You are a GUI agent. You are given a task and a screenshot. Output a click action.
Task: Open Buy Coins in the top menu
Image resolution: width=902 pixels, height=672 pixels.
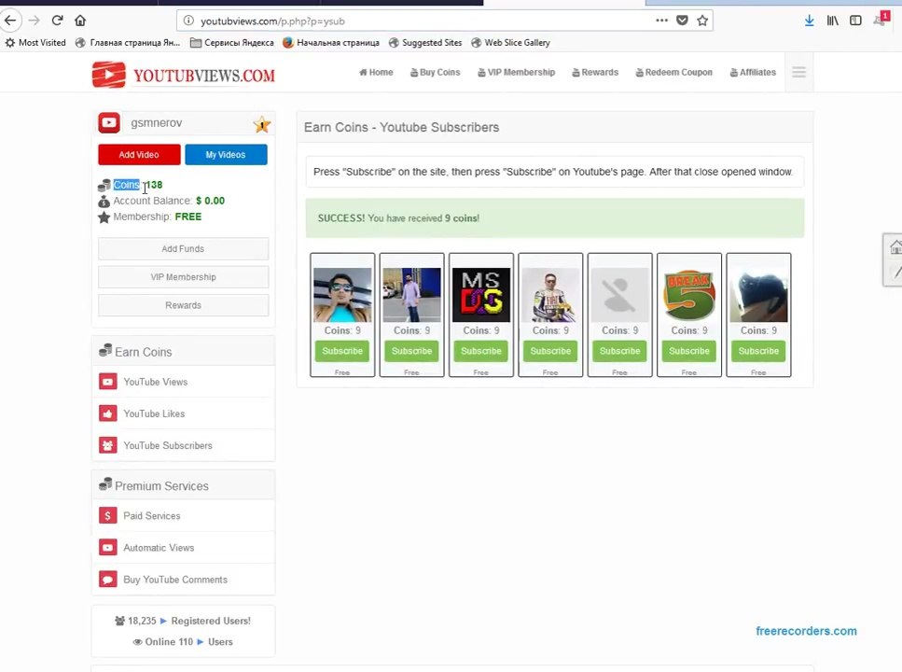pos(436,72)
